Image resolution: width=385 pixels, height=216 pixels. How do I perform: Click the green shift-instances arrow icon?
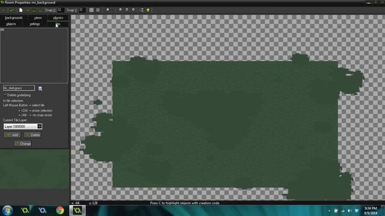pyautogui.click(x=27, y=10)
